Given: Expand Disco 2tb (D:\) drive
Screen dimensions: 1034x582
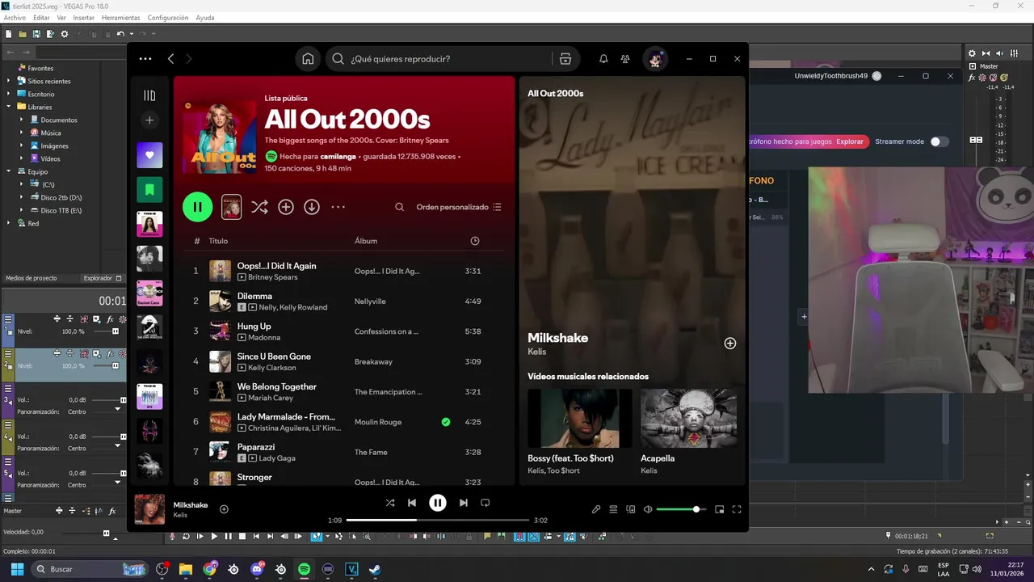Looking at the screenshot, I should pyautogui.click(x=22, y=197).
